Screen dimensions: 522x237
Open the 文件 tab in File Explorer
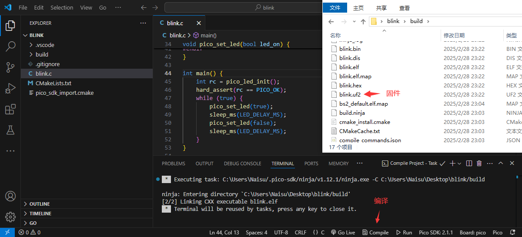click(335, 8)
